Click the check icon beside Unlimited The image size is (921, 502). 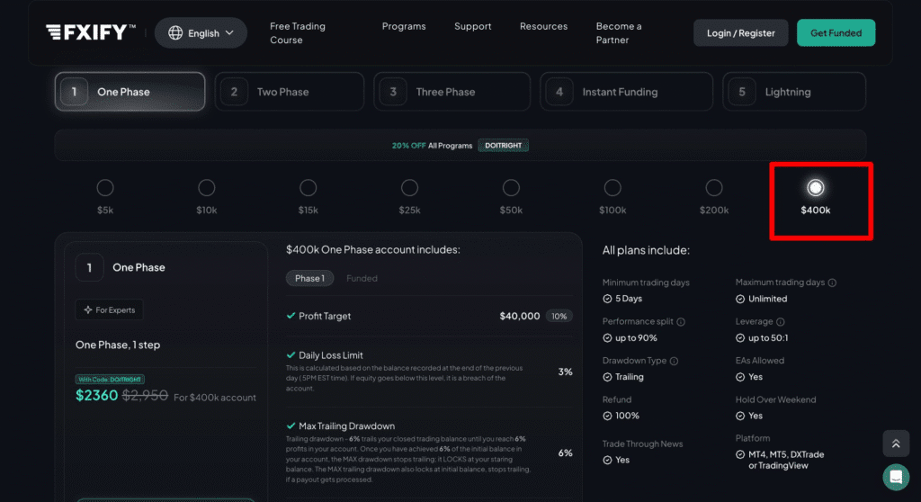coord(740,299)
